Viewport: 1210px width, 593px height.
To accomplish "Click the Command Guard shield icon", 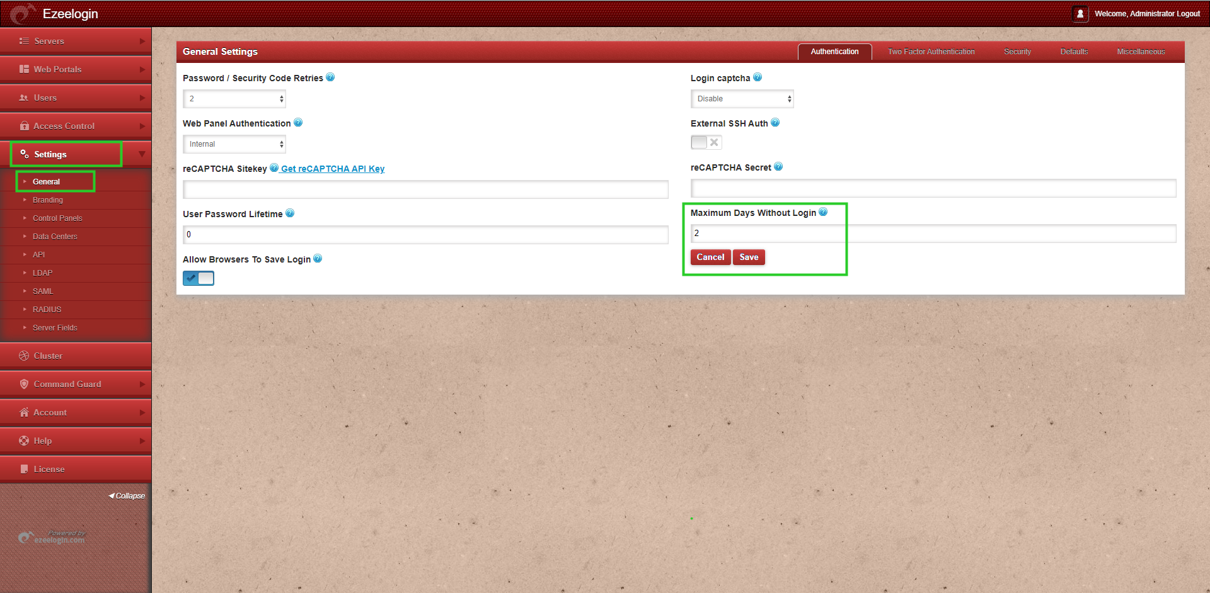I will click(x=24, y=384).
